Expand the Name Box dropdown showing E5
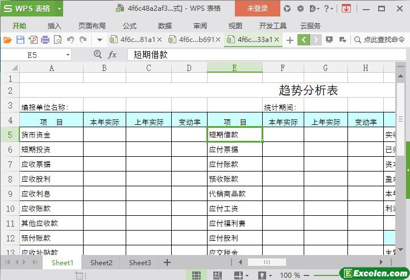This screenshot has width=410, height=280. [68, 55]
